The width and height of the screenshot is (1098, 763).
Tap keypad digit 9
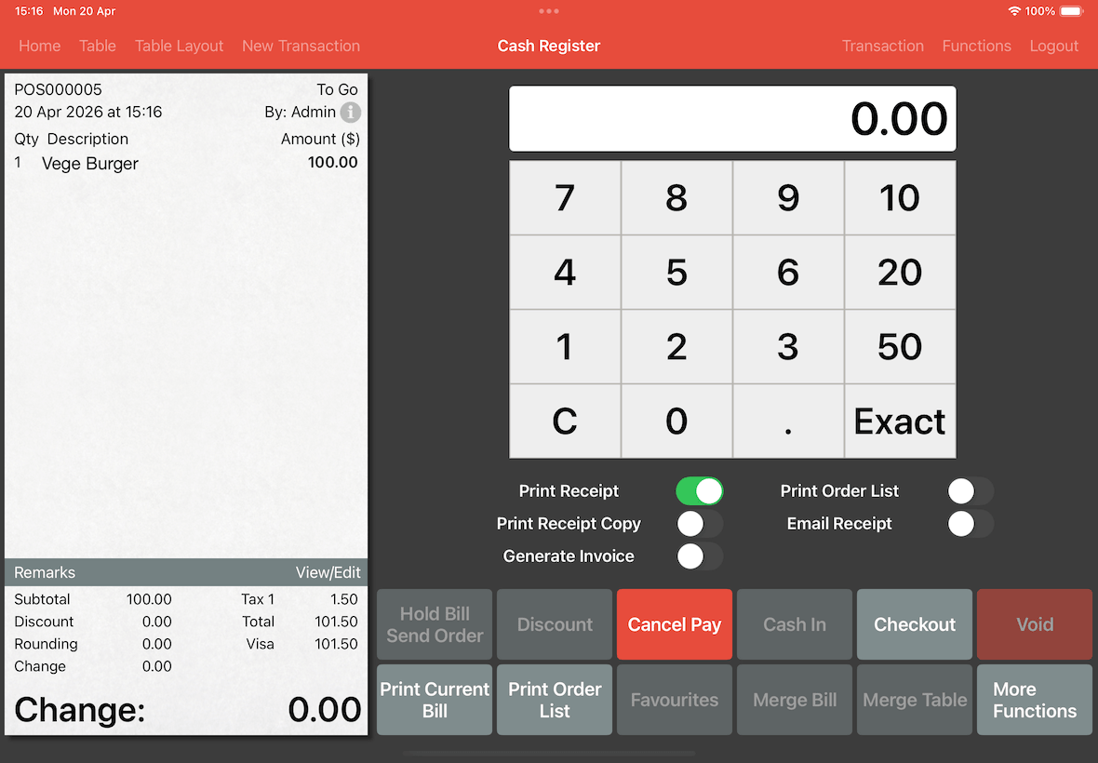(788, 198)
